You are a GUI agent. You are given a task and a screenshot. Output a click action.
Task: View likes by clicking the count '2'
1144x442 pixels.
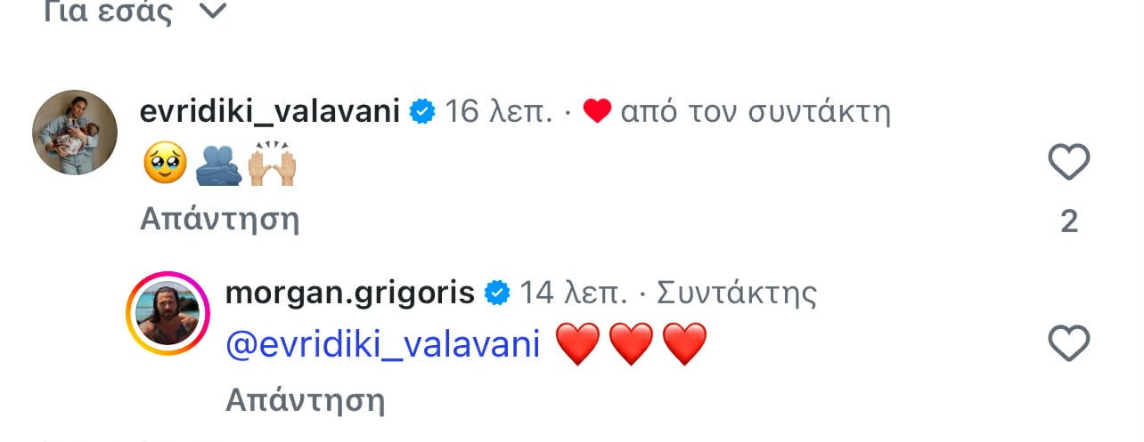(x=1069, y=221)
